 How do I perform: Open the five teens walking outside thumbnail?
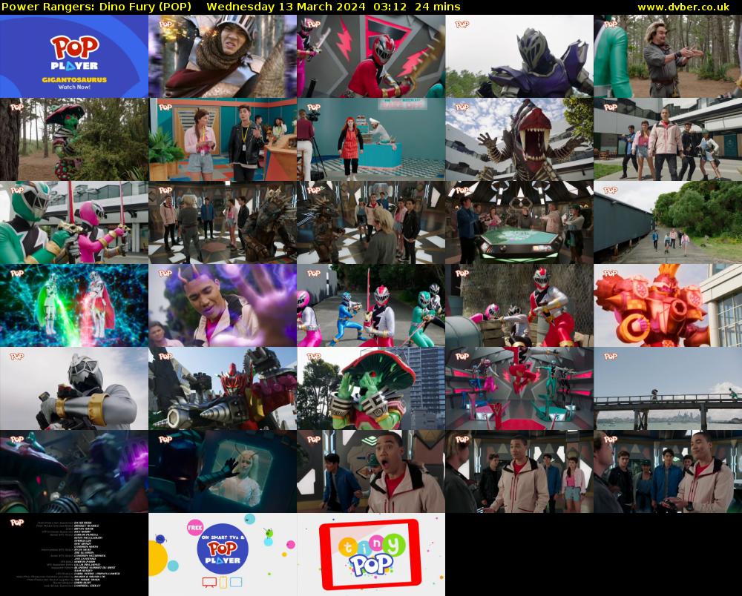point(668,139)
